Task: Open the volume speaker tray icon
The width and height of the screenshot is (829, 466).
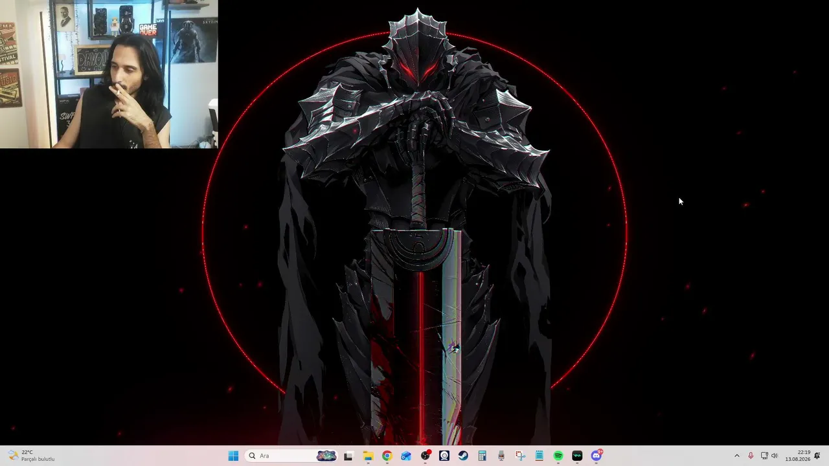Action: pos(775,456)
